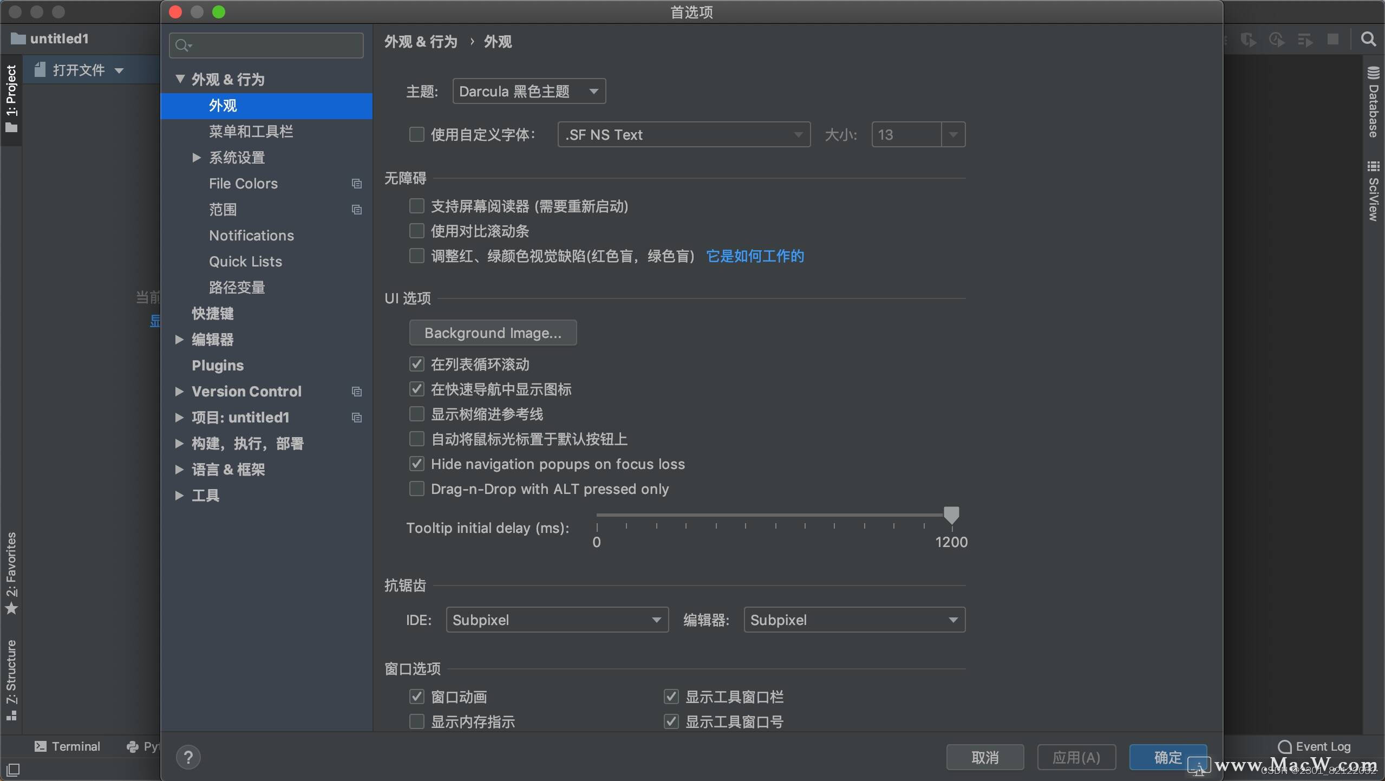Open search with the magnifier icon
The image size is (1385, 781).
[1369, 39]
